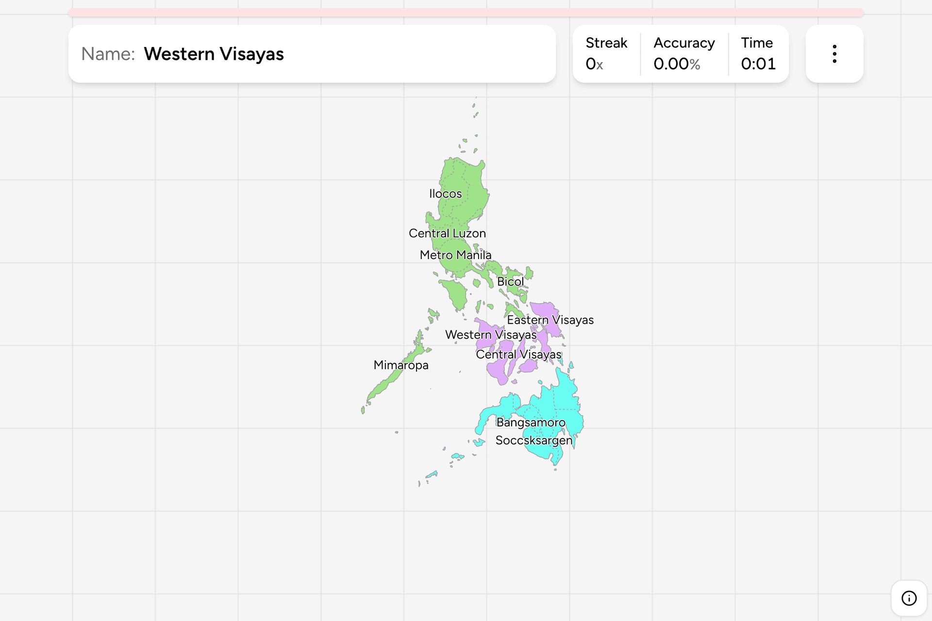
Task: Click the Central Luzon label on the map
Action: (447, 233)
